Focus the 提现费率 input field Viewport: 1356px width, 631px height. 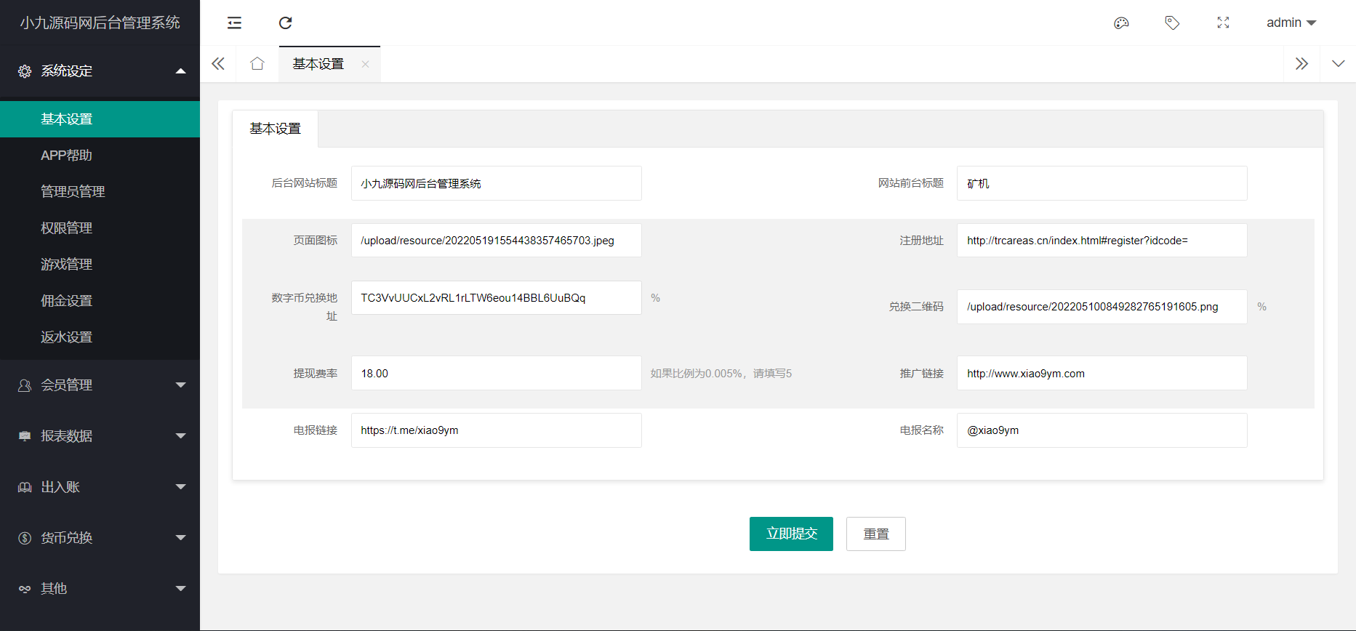coord(497,373)
